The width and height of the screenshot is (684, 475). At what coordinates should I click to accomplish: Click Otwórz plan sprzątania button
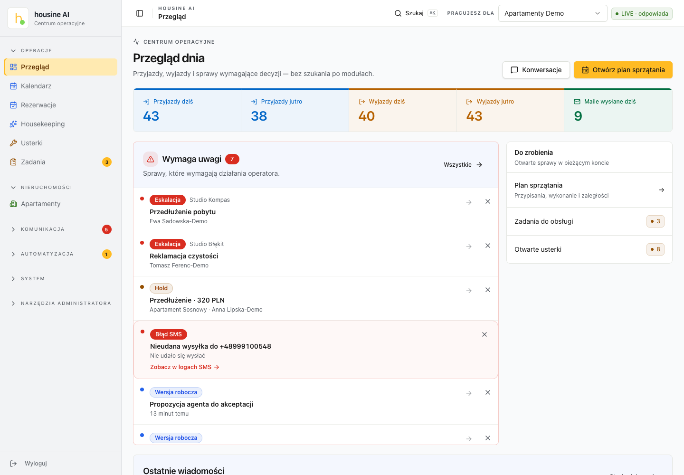623,70
